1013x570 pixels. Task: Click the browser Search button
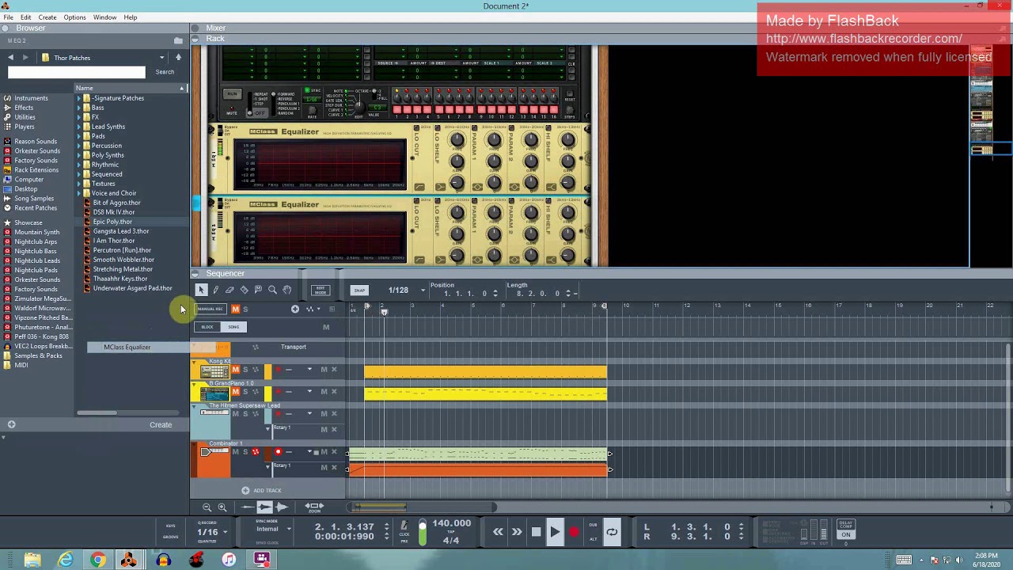click(165, 72)
